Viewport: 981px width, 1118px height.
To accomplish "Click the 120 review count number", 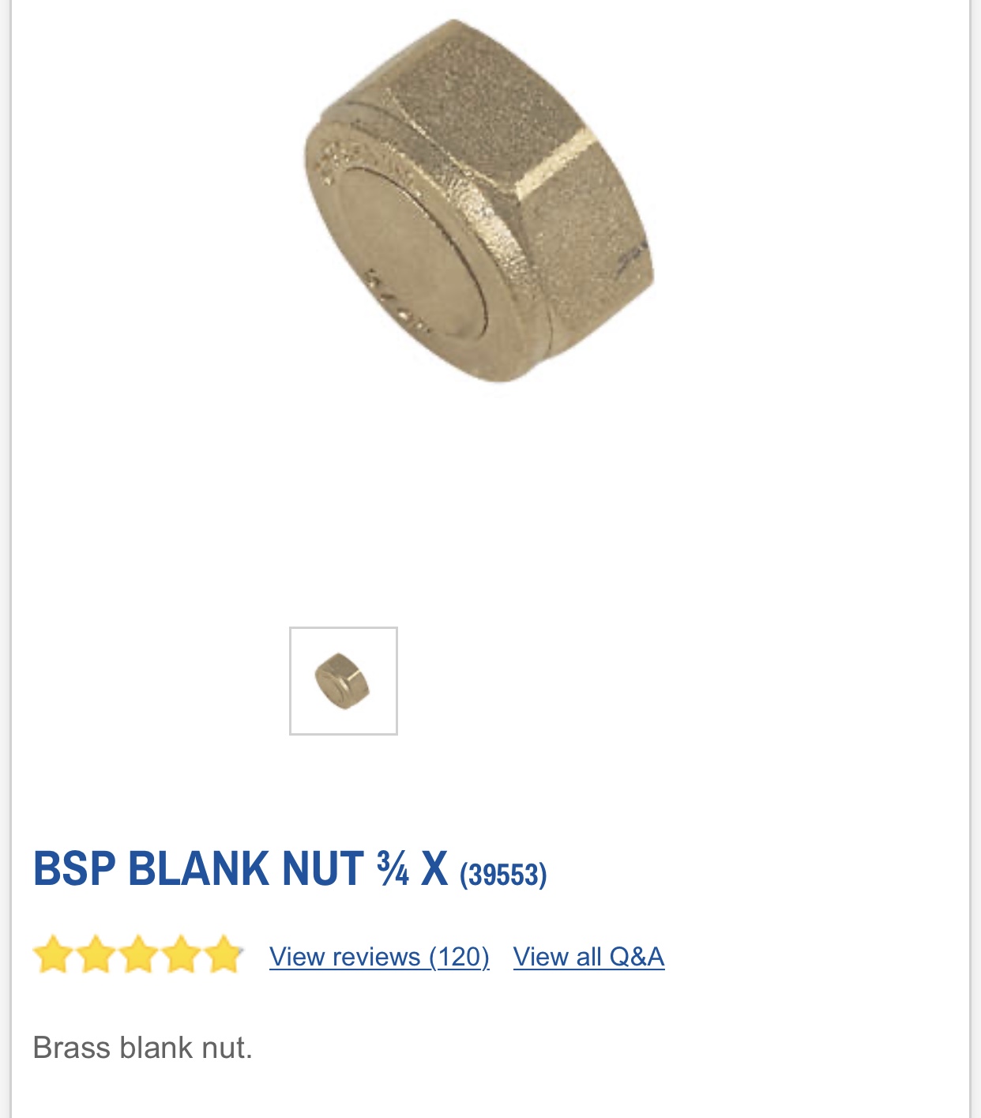I will point(460,957).
